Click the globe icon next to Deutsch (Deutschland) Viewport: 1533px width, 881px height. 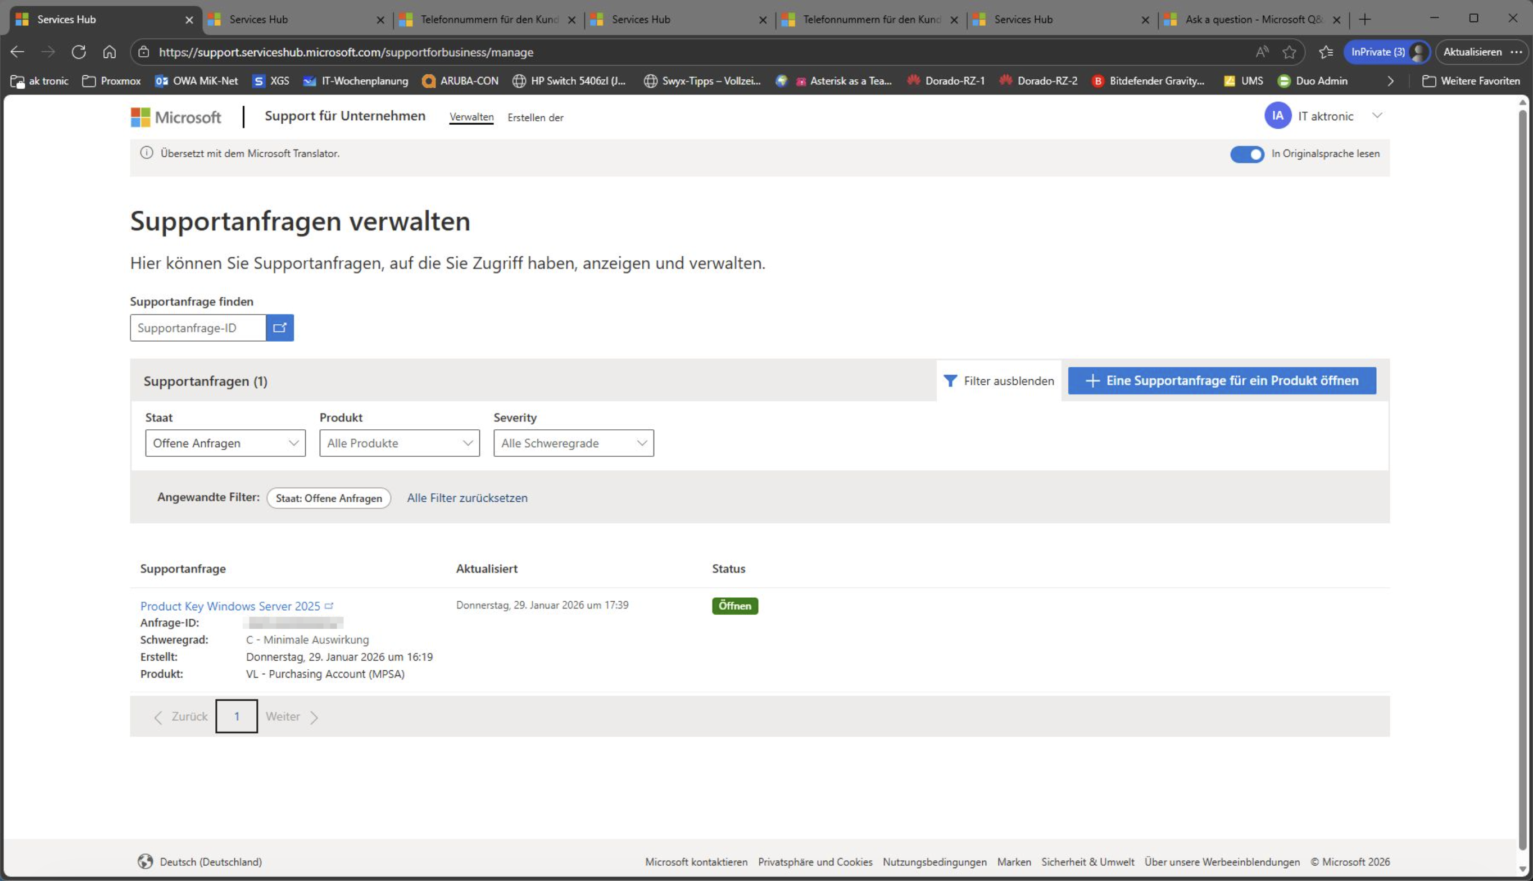pyautogui.click(x=145, y=862)
